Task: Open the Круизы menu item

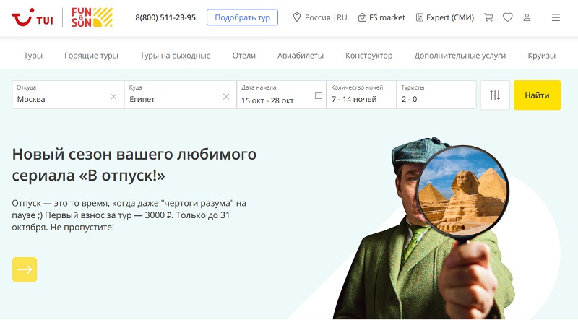Action: click(541, 56)
